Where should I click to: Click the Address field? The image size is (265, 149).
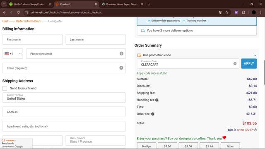pos(64,112)
